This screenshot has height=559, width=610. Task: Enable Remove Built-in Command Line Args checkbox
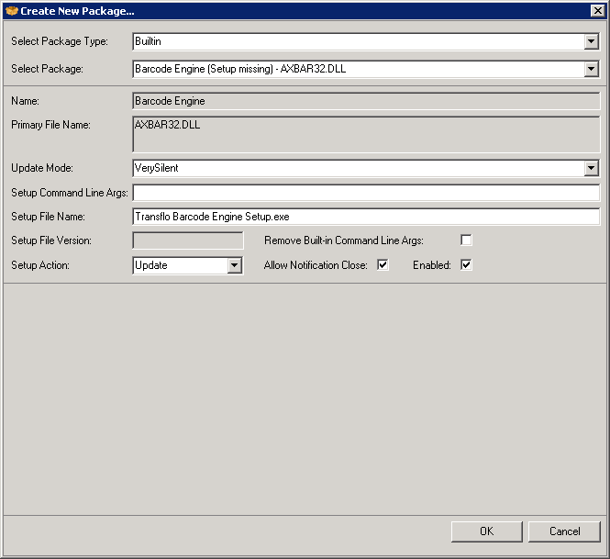tap(466, 240)
